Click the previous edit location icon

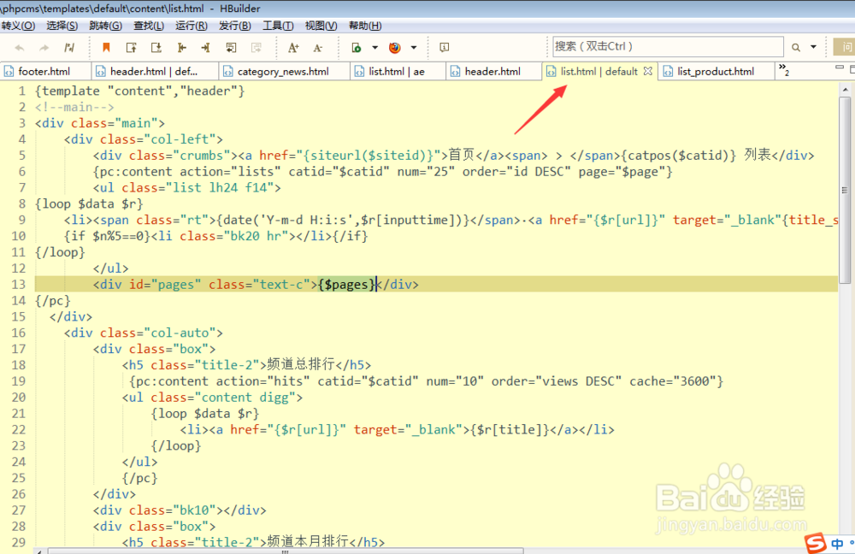click(x=181, y=48)
